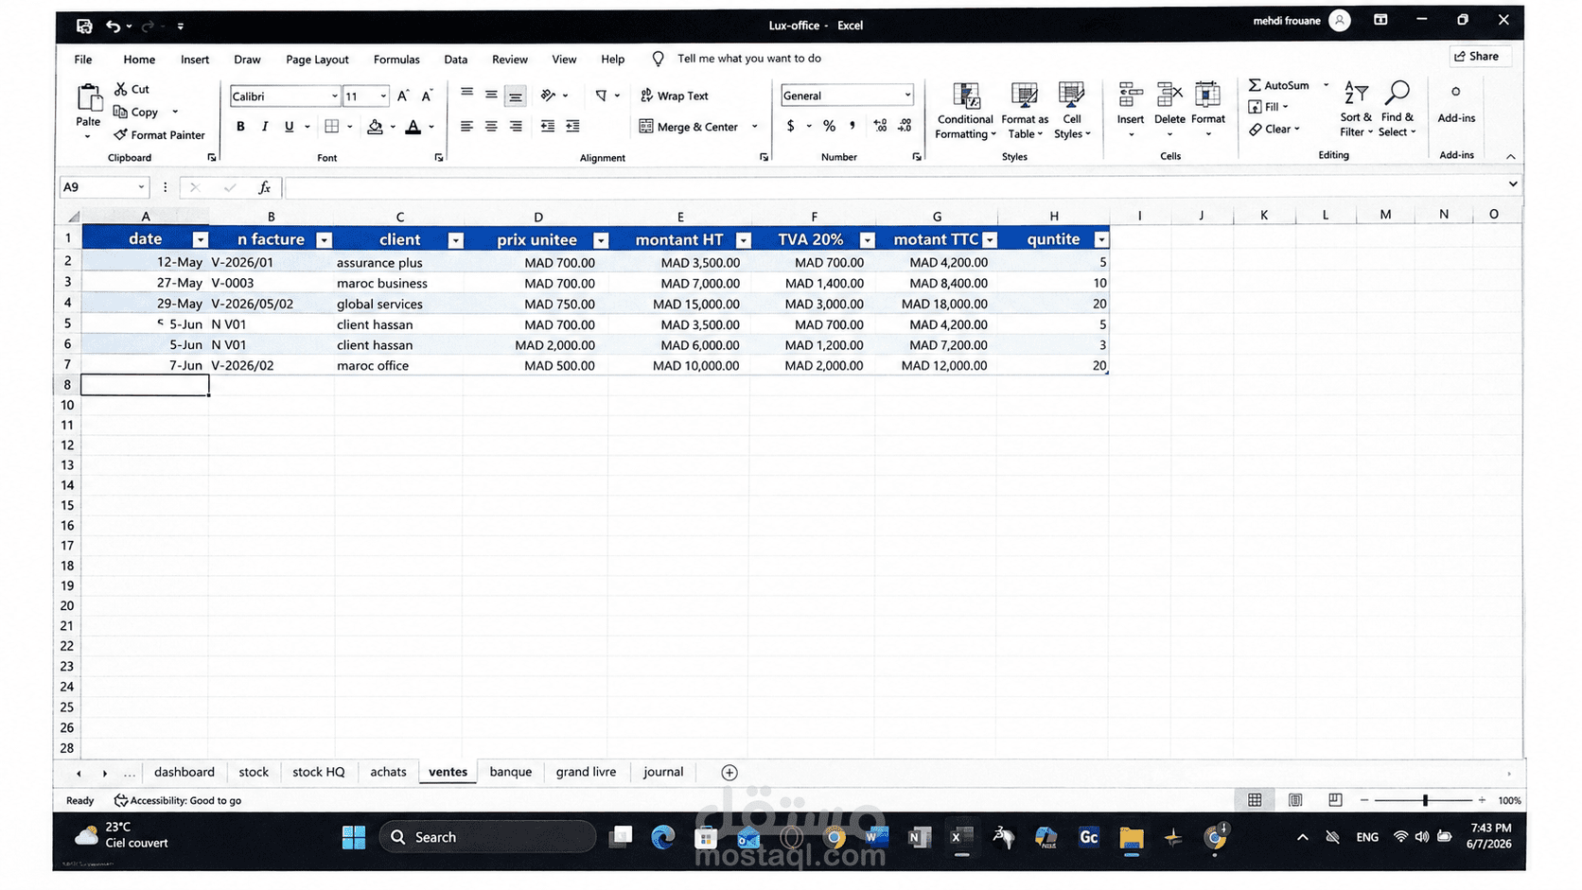This screenshot has width=1582, height=890.
Task: Click the Cut scissors icon
Action: (121, 89)
